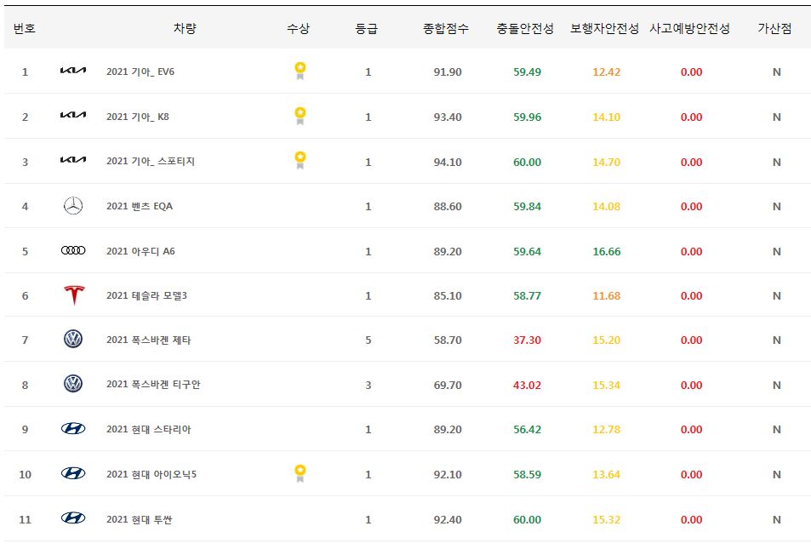Viewport: 811px width, 549px height.
Task: Click the Audi rings logo for A6
Action: point(73,250)
